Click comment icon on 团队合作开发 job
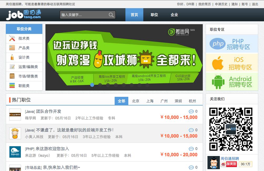Image resolution: width=264 pixels, height=171 pixels. coord(191,111)
